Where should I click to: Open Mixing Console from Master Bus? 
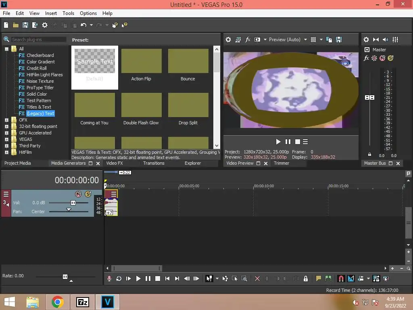395,40
